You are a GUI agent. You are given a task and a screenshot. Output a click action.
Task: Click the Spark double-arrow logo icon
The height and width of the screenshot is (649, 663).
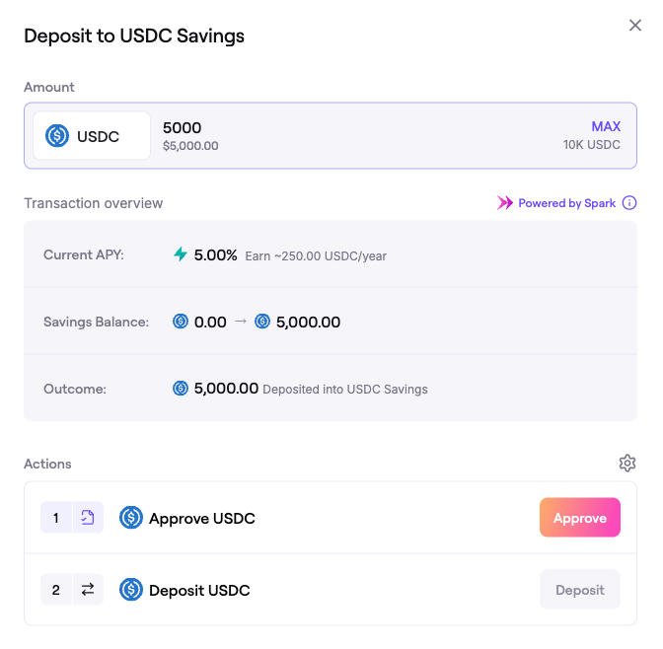[x=505, y=203]
